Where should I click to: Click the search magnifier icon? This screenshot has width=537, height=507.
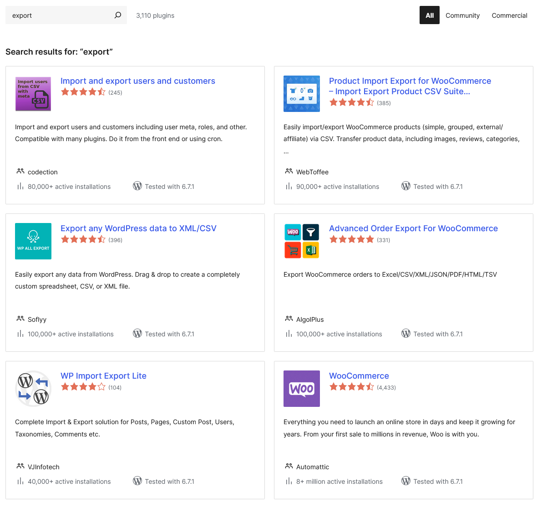point(118,15)
